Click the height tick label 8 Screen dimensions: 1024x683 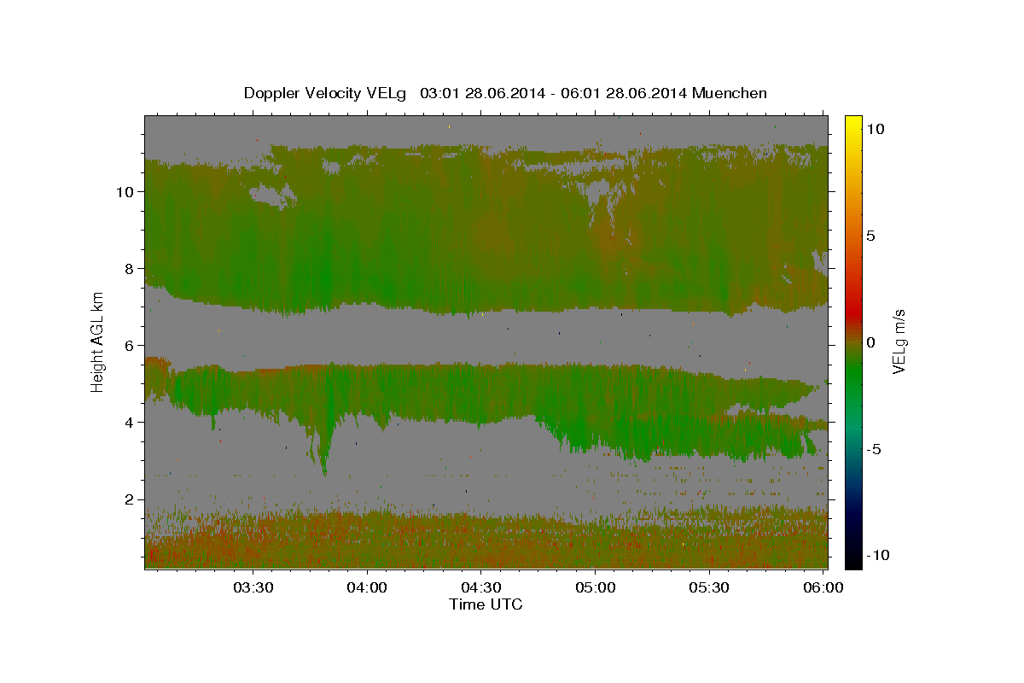131,268
